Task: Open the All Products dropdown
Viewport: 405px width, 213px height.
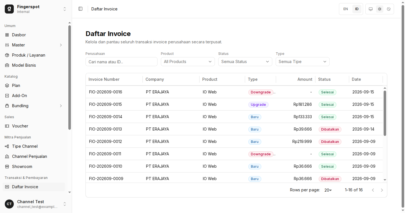Action: click(188, 62)
